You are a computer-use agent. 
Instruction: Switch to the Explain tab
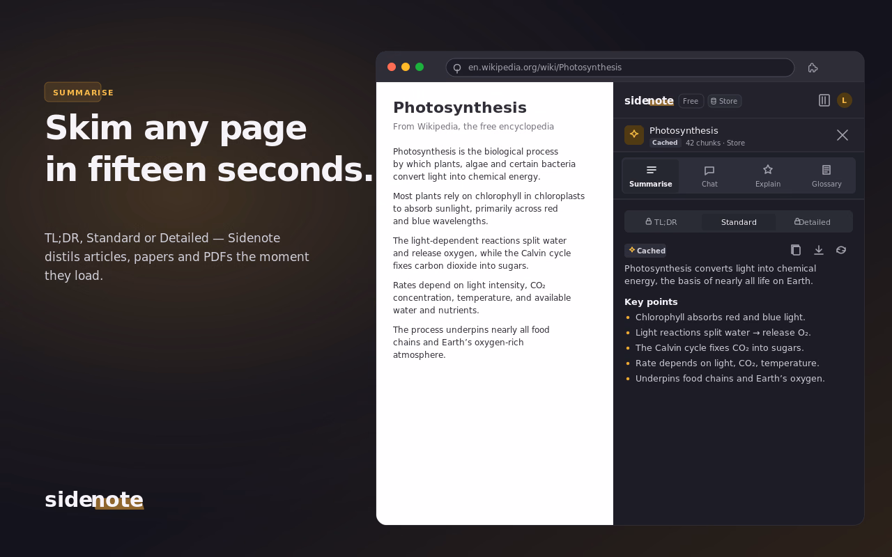point(768,175)
